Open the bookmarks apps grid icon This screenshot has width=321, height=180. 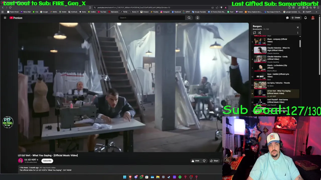3,12
